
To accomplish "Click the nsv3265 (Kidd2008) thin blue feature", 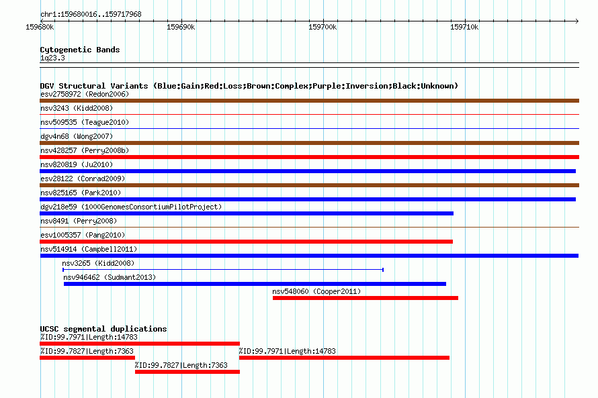I will (222, 270).
